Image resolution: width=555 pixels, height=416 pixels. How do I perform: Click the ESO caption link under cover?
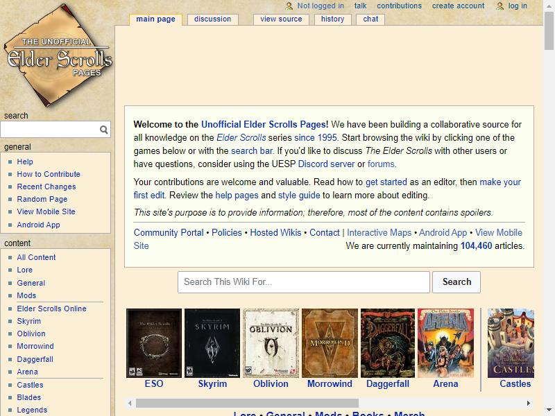(154, 384)
